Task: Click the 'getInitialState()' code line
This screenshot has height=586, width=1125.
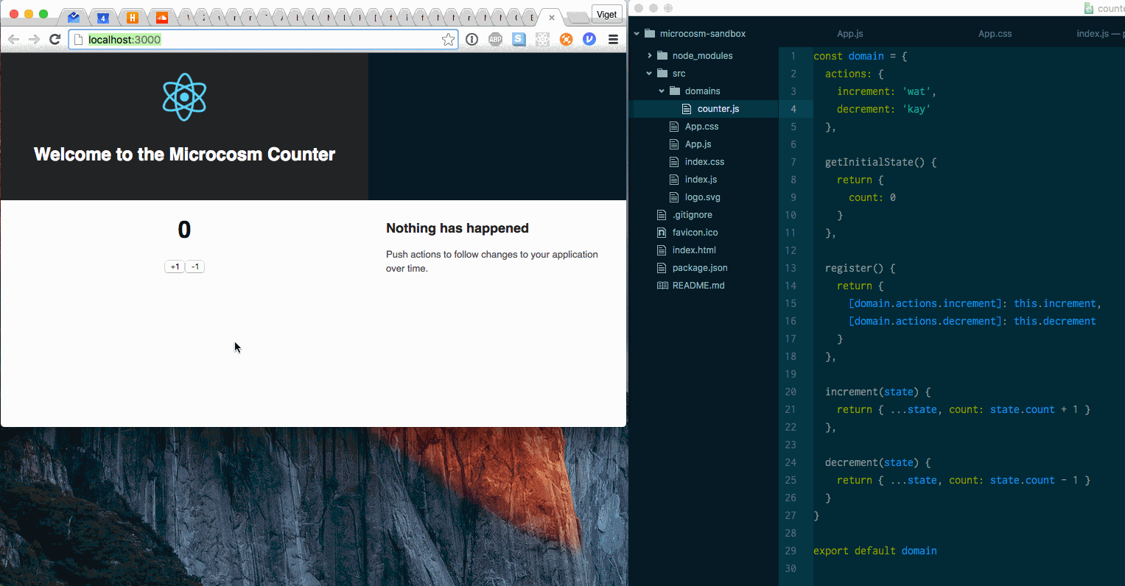Action: pyautogui.click(x=881, y=162)
